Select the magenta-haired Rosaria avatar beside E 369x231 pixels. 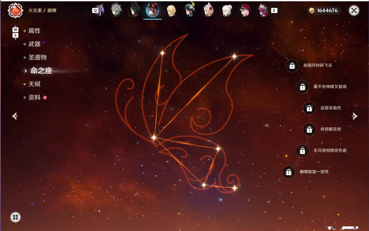[263, 10]
